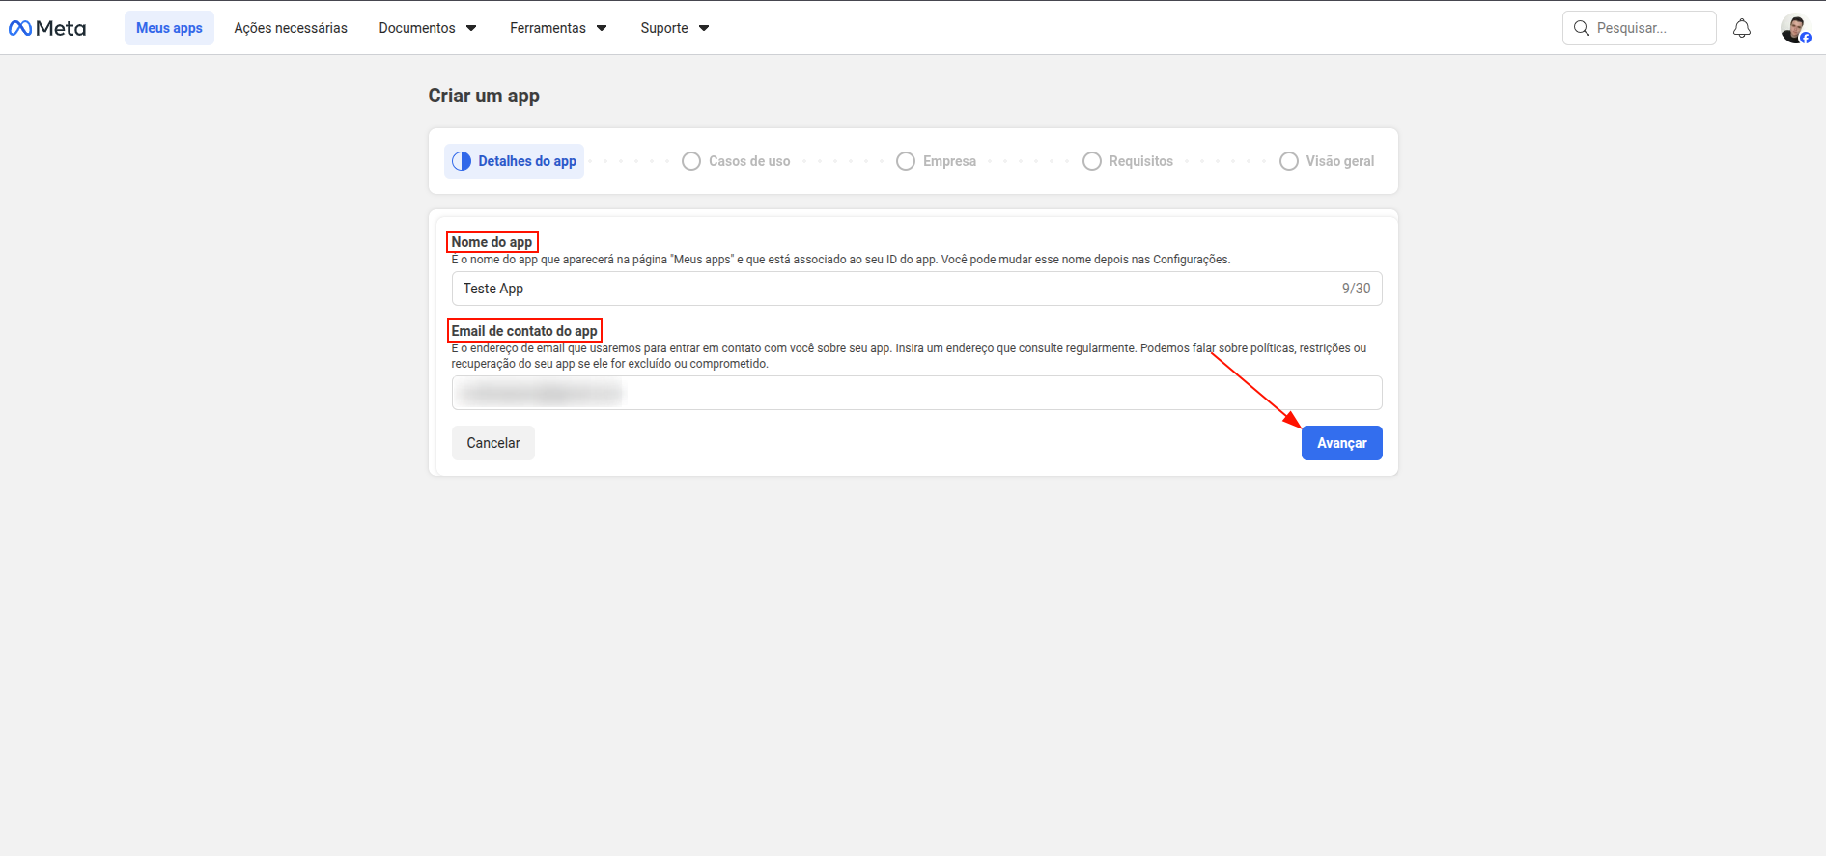Click the half-filled Detalhes do app step icon

coord(462,161)
